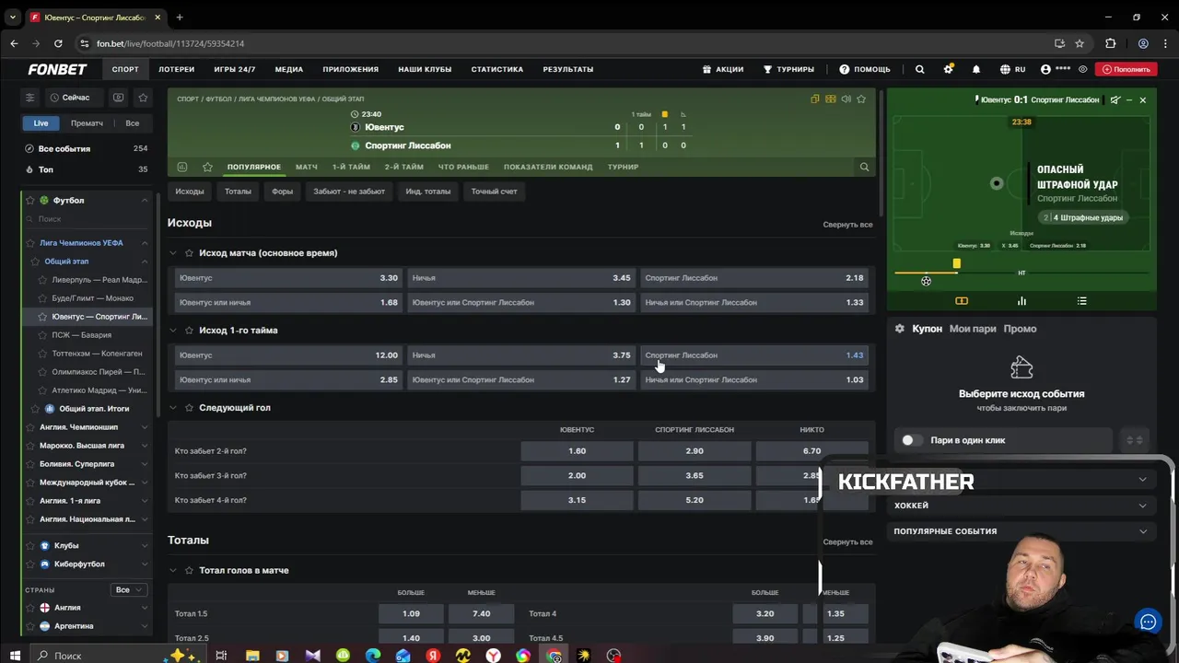This screenshot has width=1179, height=663.
Task: Open the Мои пари coupon tab
Action: click(x=973, y=329)
